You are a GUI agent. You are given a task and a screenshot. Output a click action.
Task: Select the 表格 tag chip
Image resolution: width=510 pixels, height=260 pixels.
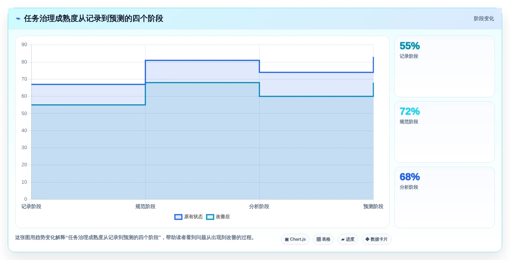tap(323, 239)
